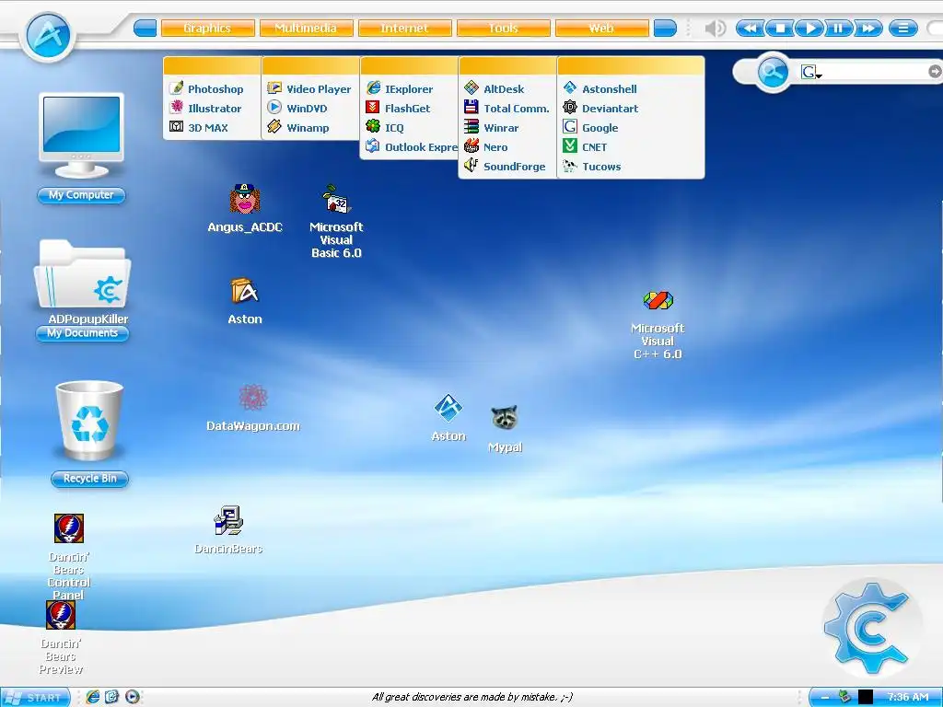
Task: Click the 7:36 AM clock
Action: [908, 698]
